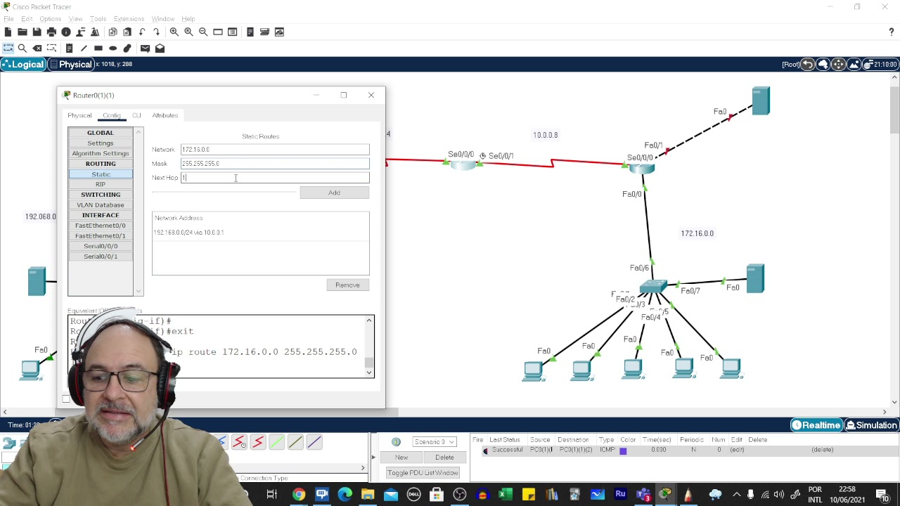Open the CLI tab in Router0 window

coord(136,115)
